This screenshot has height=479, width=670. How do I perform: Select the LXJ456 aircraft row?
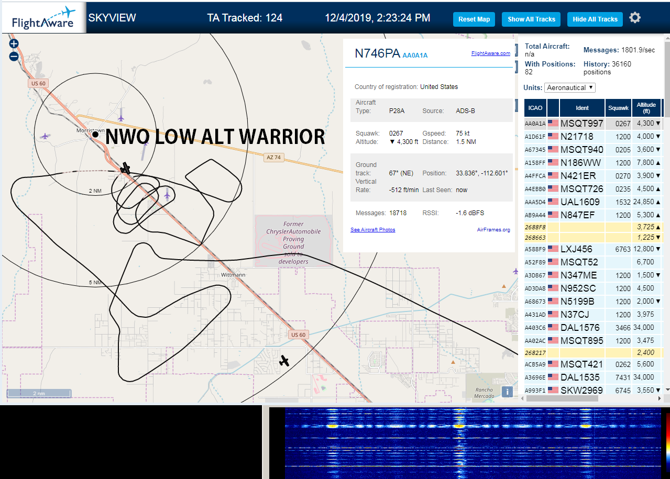593,249
